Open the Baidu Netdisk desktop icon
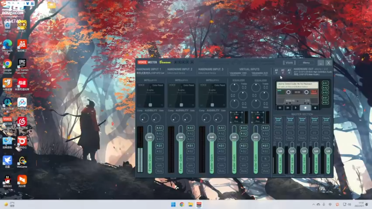The width and height of the screenshot is (372, 209). 22,104
